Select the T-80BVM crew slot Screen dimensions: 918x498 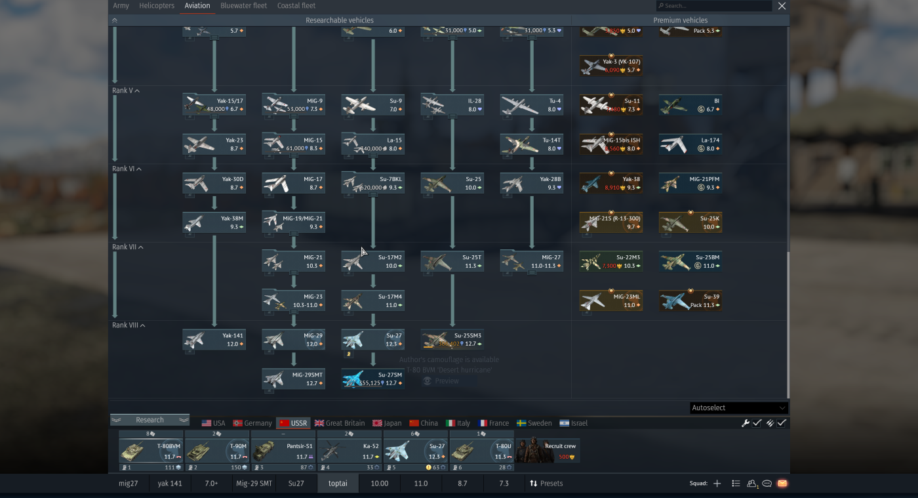(x=151, y=451)
